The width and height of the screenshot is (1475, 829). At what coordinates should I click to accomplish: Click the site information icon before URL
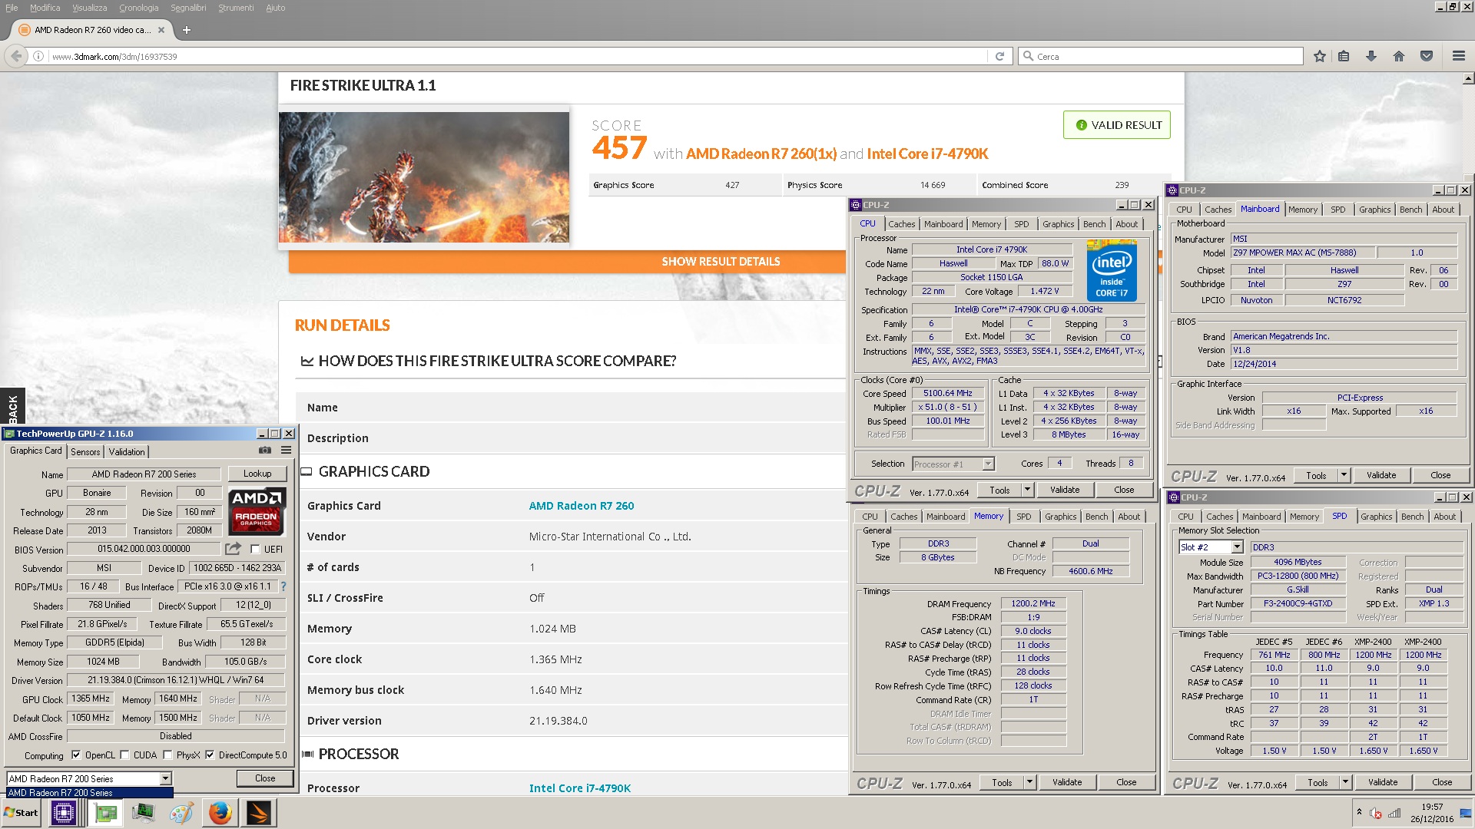[x=38, y=56]
